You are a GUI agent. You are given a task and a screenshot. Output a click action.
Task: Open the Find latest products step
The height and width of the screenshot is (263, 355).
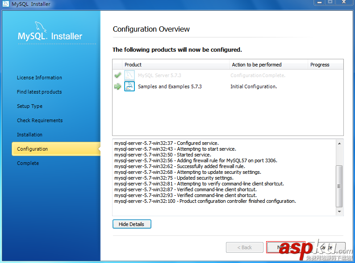tap(39, 92)
